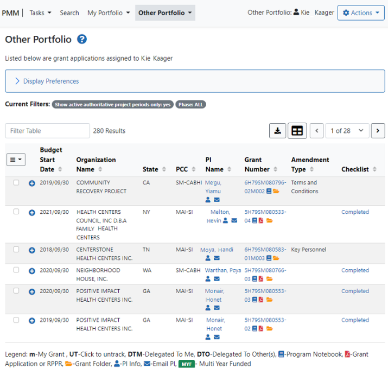This screenshot has height=388, width=388.
Task: Go to previous results page
Action: point(317,131)
